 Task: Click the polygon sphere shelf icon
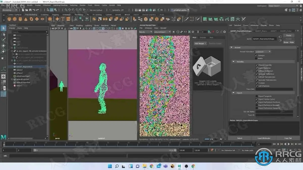point(9,19)
